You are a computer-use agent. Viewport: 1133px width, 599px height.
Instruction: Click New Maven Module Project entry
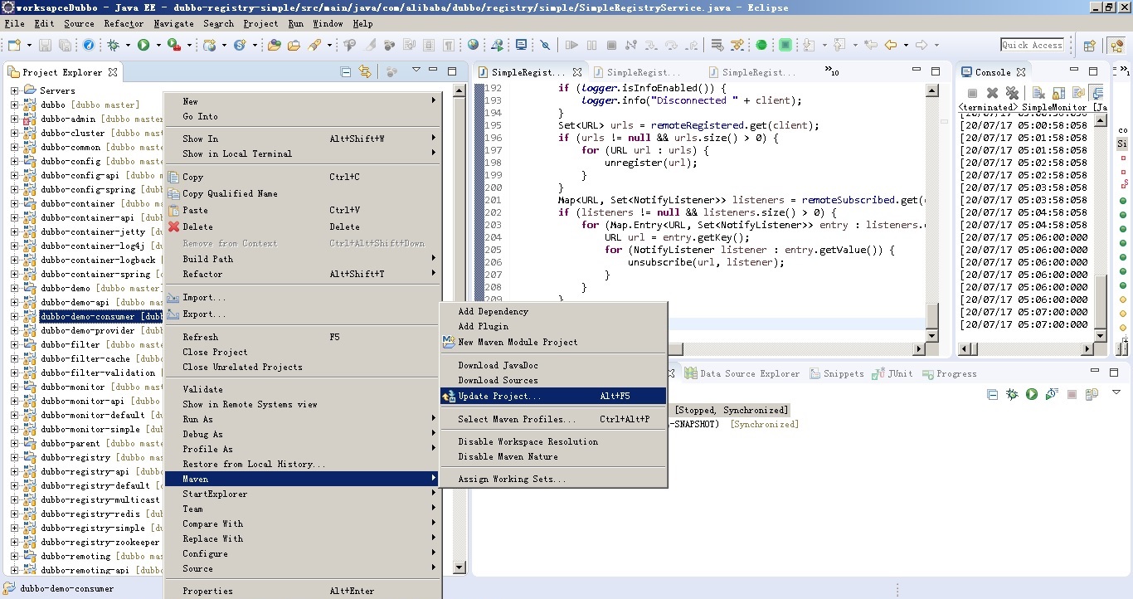(x=553, y=342)
